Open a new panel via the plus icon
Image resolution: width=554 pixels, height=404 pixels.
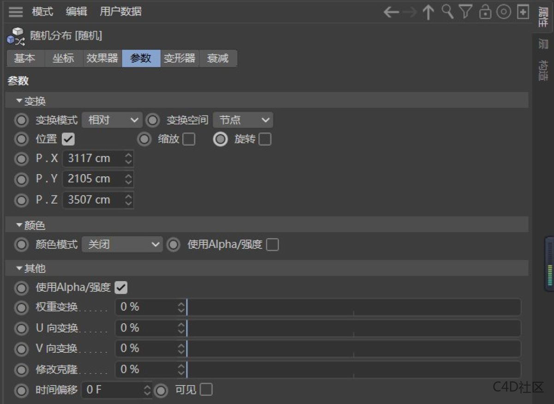click(x=523, y=12)
